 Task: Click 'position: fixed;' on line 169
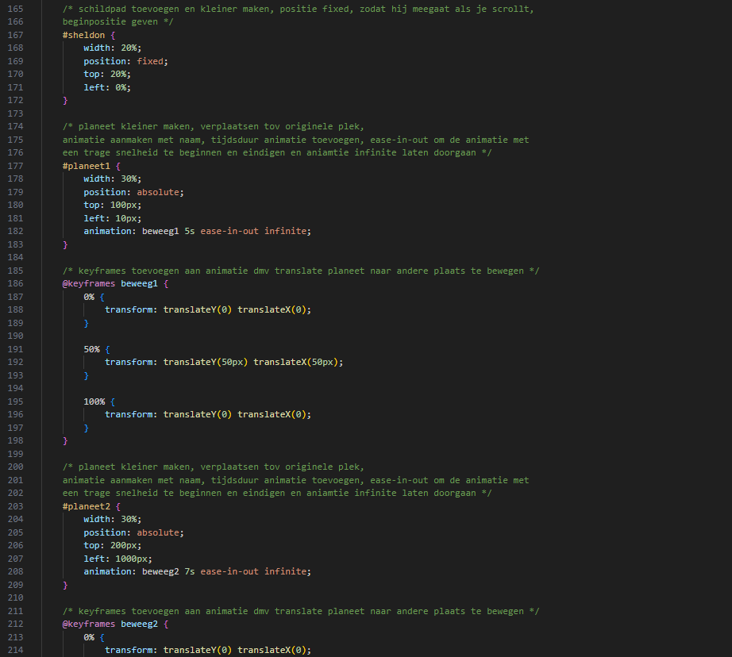[125, 61]
